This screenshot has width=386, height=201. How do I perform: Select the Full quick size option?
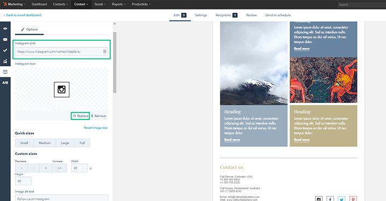82,143
